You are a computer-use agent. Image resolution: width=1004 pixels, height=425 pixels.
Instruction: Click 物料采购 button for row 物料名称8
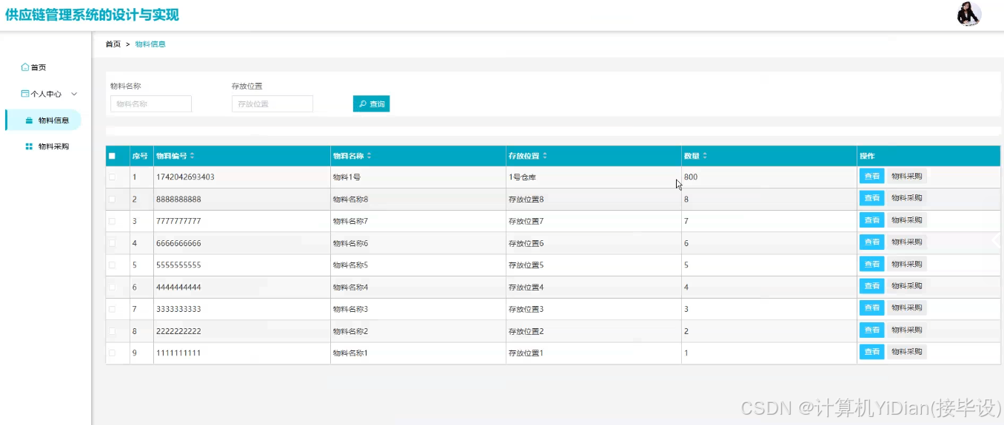907,198
